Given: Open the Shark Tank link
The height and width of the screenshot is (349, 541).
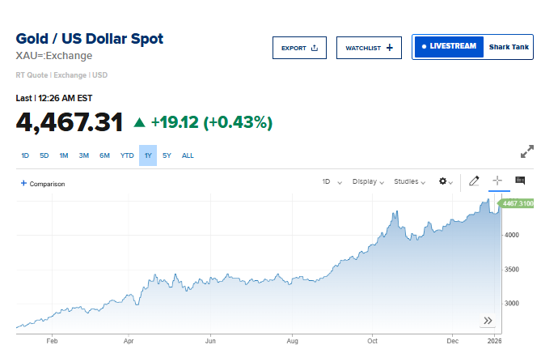Looking at the screenshot, I should (509, 47).
